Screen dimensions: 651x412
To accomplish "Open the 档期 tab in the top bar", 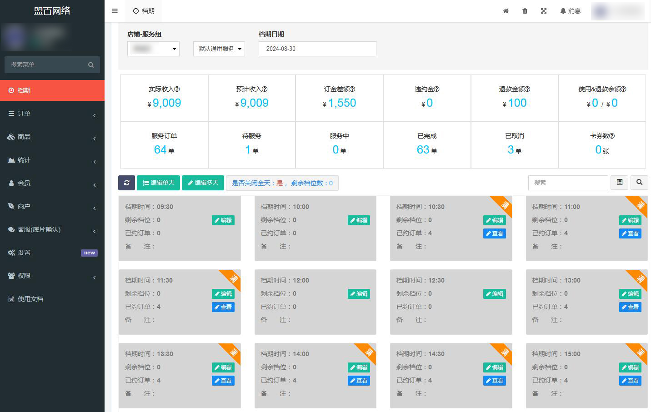I will (144, 11).
